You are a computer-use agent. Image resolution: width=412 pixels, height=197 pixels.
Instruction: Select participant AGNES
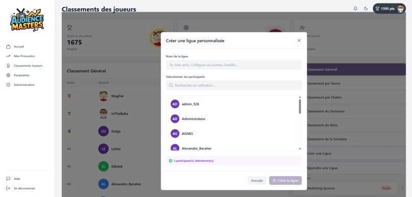(x=232, y=134)
